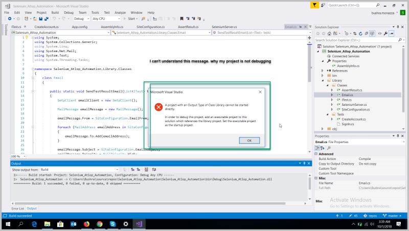Screen dimensions: 409x231
Task: Collapse the Advanced properties section
Action: coord(316,154)
